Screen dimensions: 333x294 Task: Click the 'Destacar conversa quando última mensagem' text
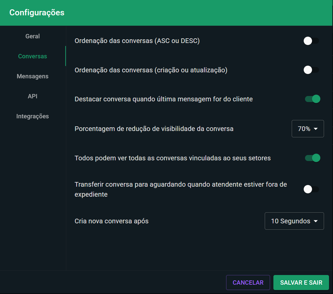tap(164, 99)
